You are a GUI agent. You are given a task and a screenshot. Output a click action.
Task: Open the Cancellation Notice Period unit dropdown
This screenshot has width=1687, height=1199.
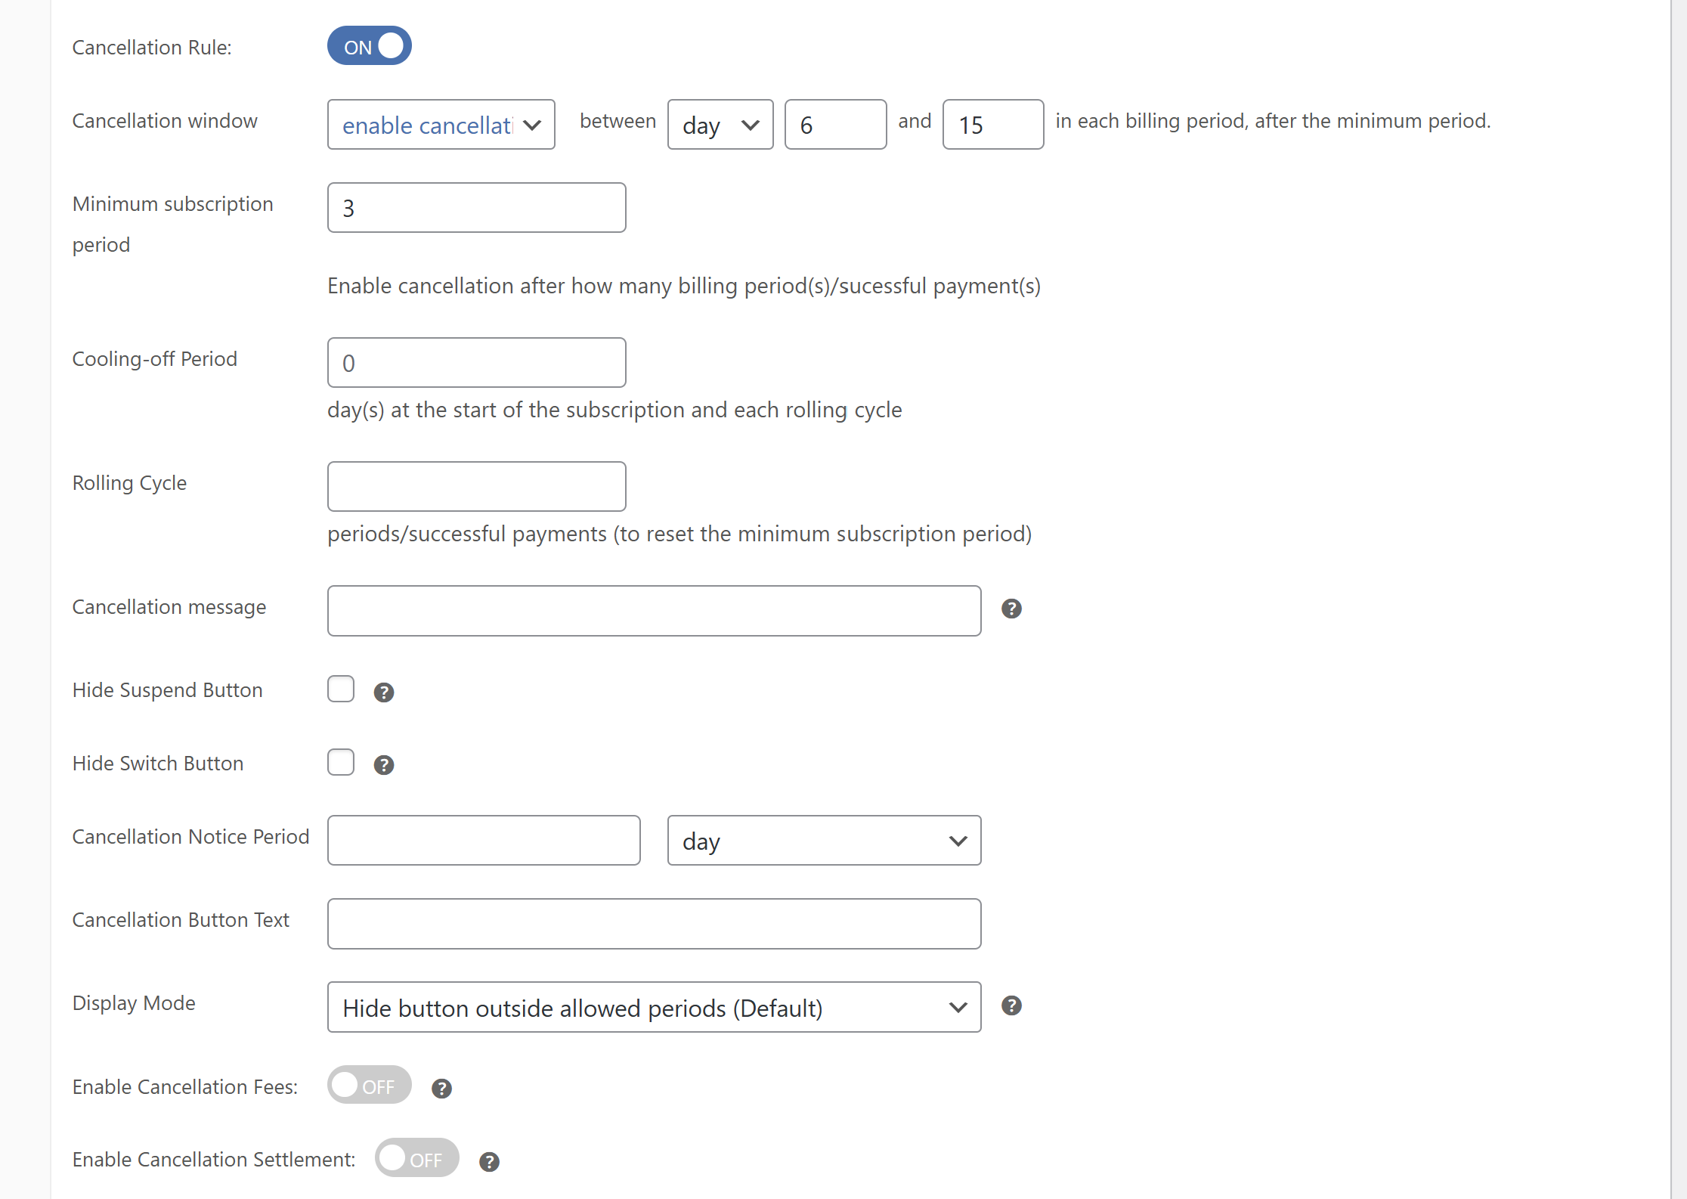coord(824,841)
